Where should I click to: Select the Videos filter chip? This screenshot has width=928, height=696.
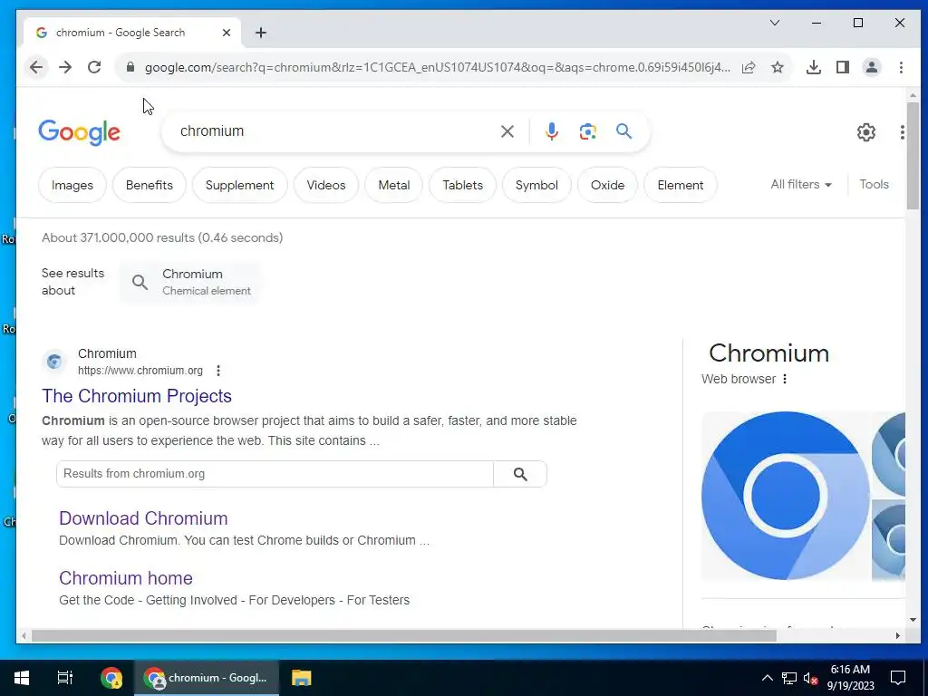326,185
